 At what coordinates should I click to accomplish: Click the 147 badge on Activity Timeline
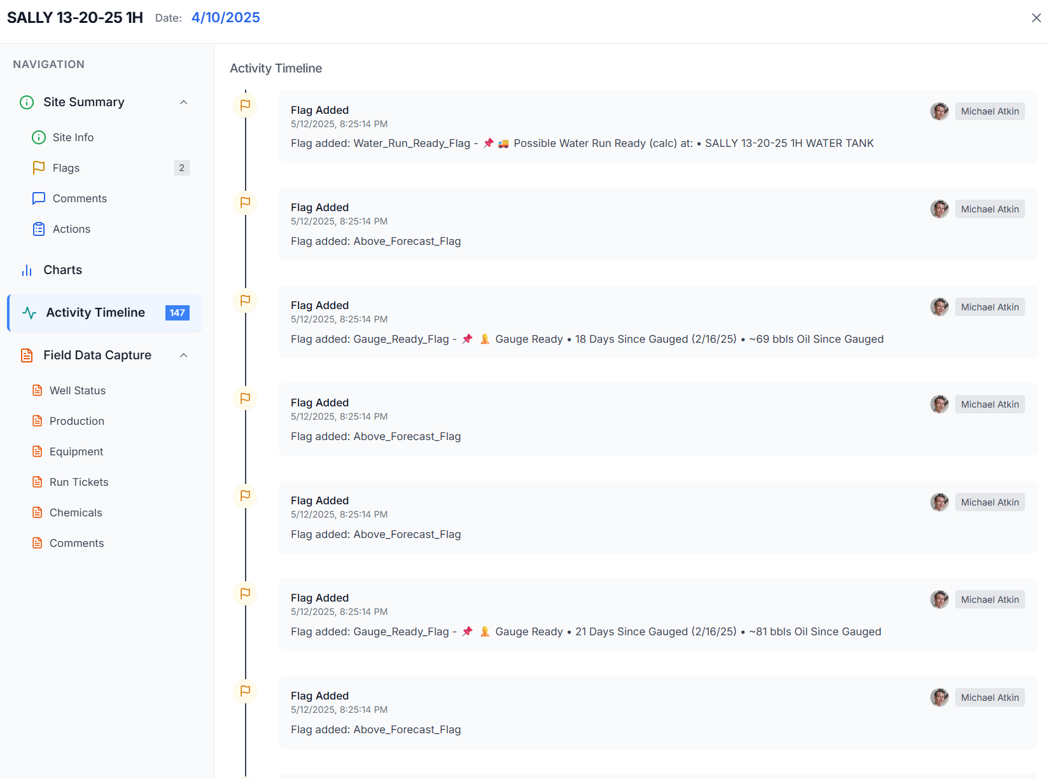coord(177,312)
